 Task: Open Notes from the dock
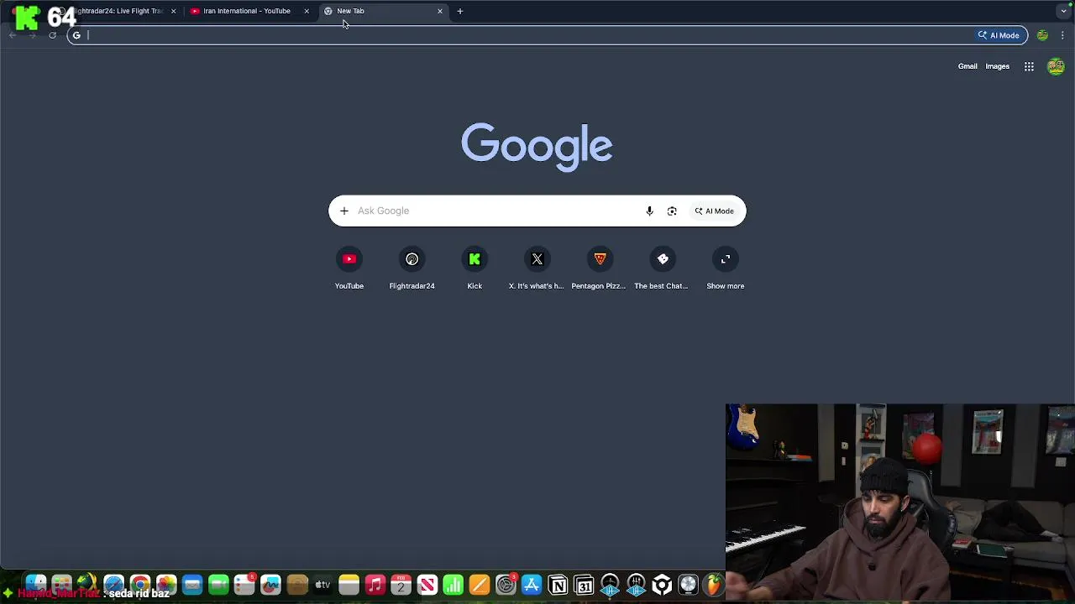tap(349, 584)
